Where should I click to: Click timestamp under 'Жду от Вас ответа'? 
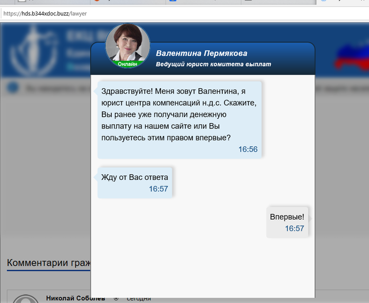pyautogui.click(x=158, y=189)
